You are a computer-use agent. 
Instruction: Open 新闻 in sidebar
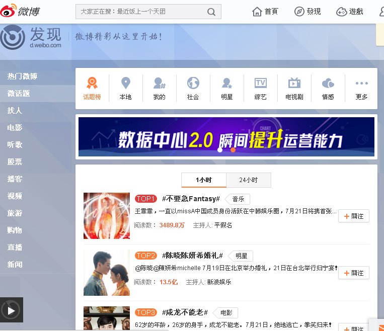pos(15,265)
